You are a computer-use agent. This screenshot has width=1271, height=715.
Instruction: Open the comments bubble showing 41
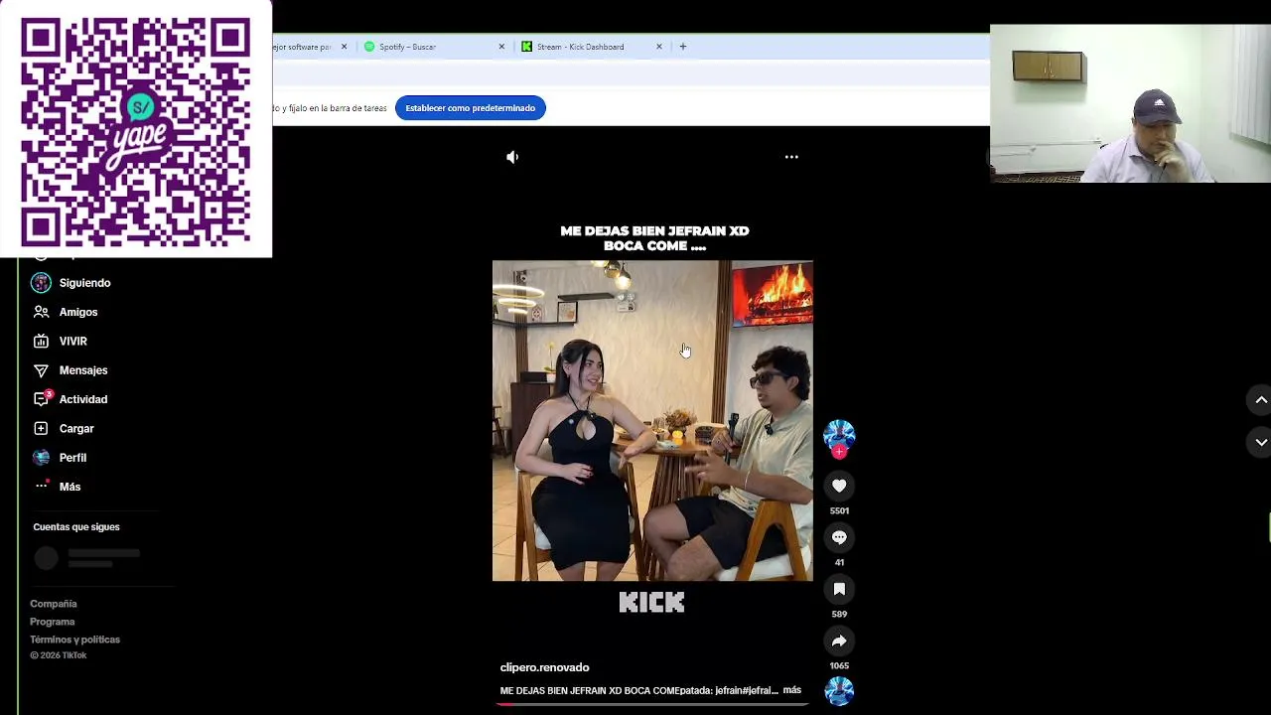pos(839,537)
